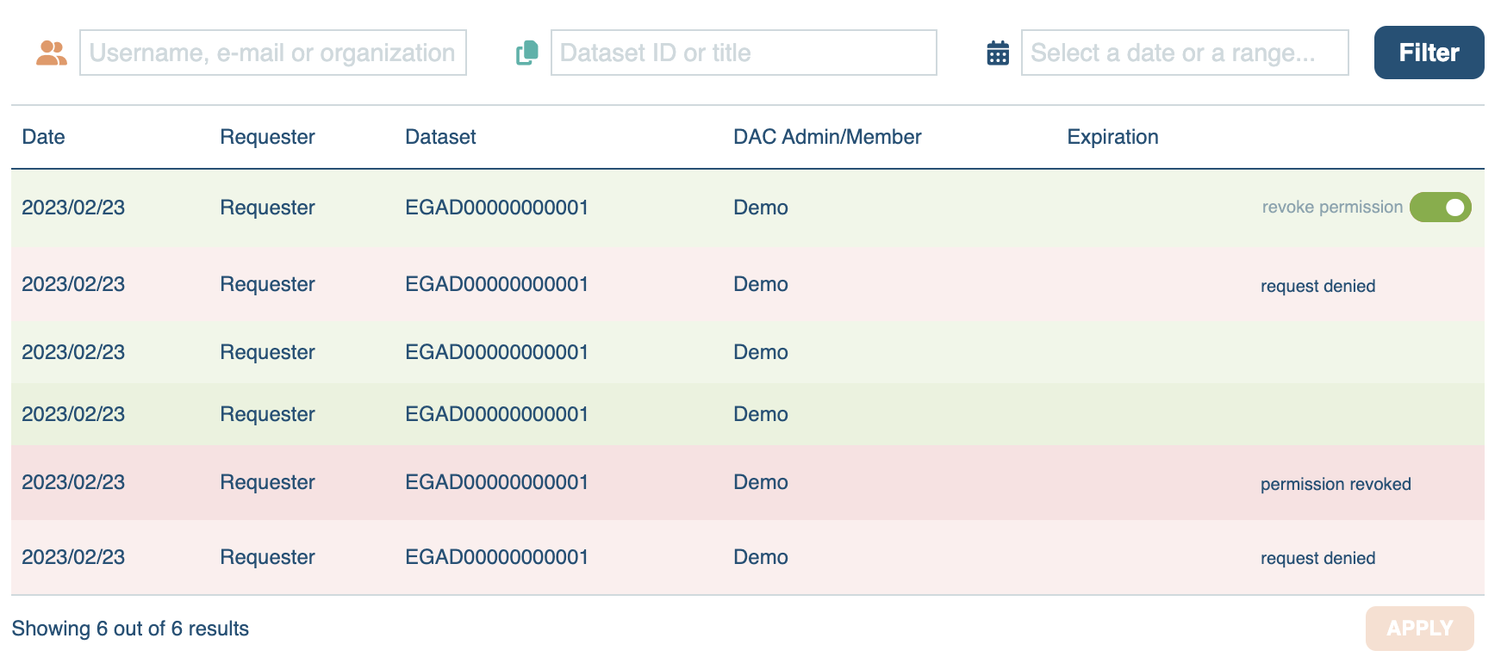
Task: Click the revoke permission label
Action: (1331, 208)
